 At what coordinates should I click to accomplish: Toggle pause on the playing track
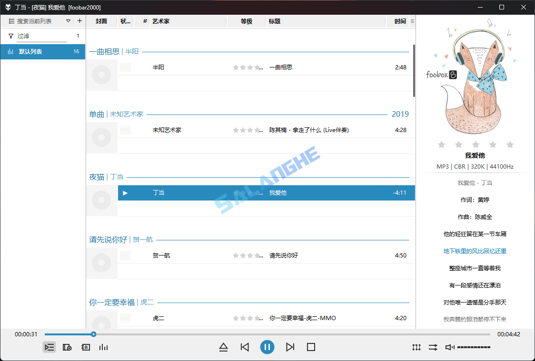267,347
